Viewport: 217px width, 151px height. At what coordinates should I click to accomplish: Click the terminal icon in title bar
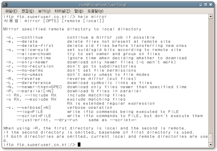pyautogui.click(x=5, y=5)
